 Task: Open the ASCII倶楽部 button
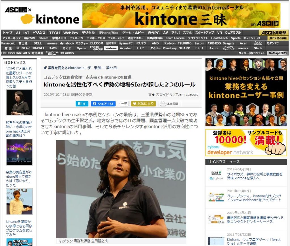pos(273,33)
